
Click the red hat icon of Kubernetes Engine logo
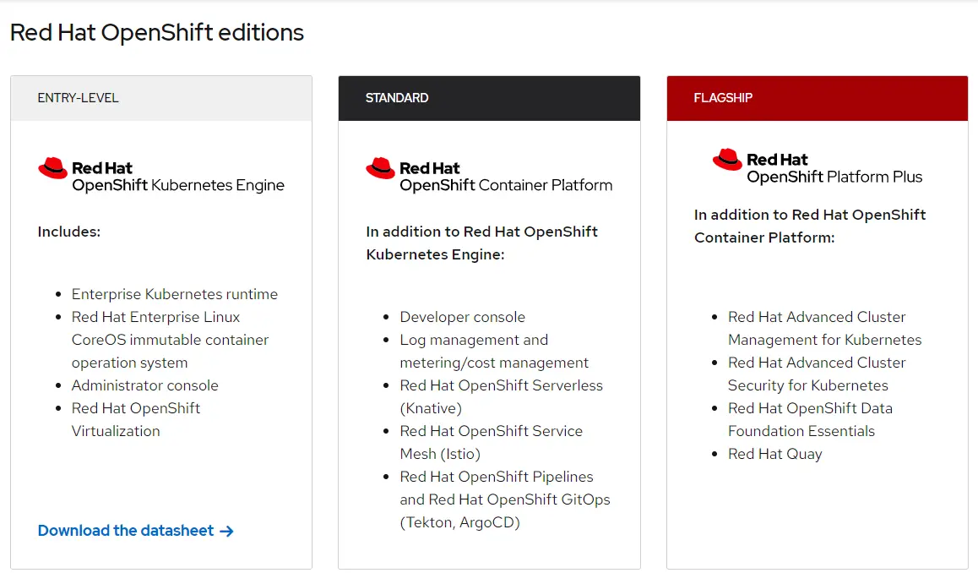[53, 168]
